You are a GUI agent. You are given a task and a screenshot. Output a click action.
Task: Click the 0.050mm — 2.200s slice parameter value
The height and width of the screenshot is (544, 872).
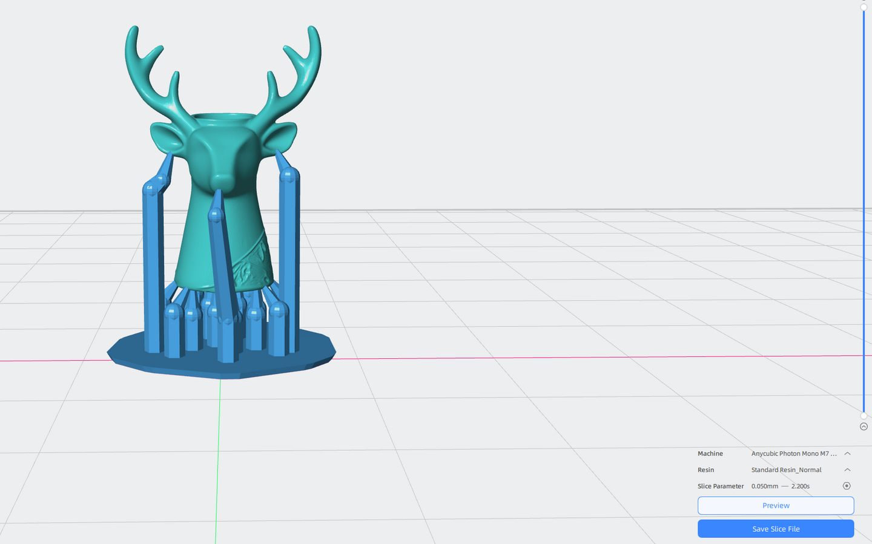point(780,486)
